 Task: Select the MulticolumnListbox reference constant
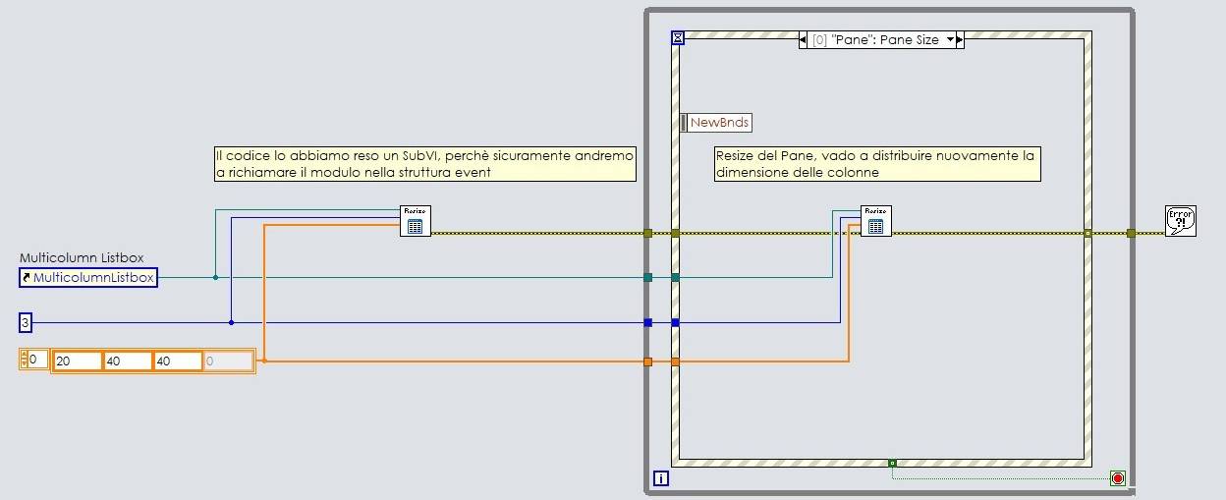click(x=88, y=278)
